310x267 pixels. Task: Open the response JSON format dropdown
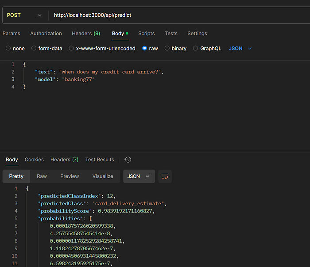(139, 176)
